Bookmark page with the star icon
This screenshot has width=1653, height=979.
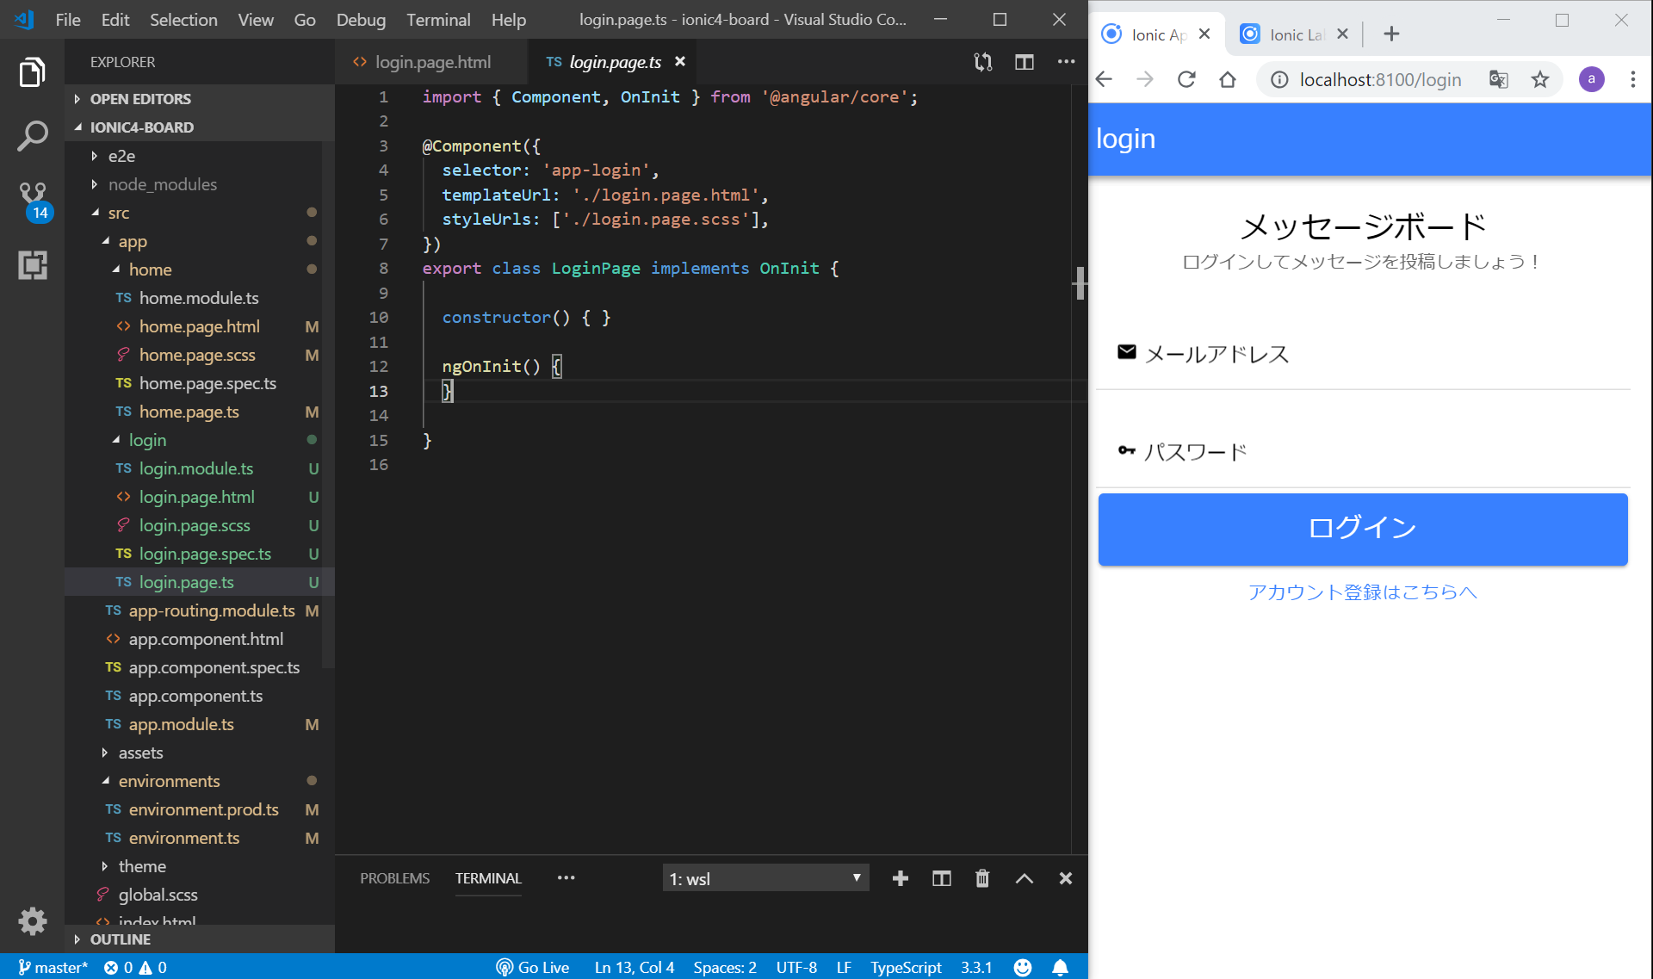[1540, 80]
